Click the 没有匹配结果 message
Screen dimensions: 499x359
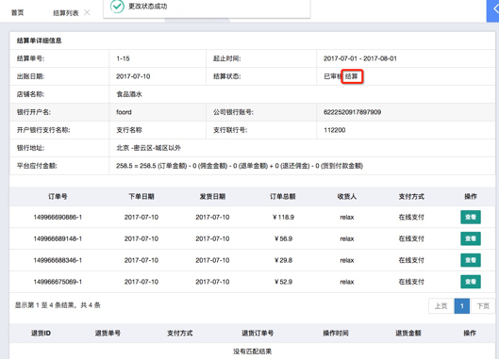coord(253,351)
